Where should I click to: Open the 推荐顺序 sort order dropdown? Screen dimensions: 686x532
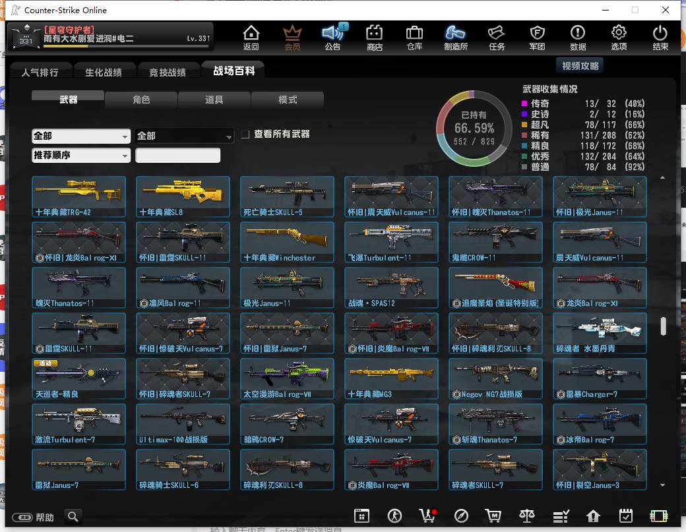point(81,155)
